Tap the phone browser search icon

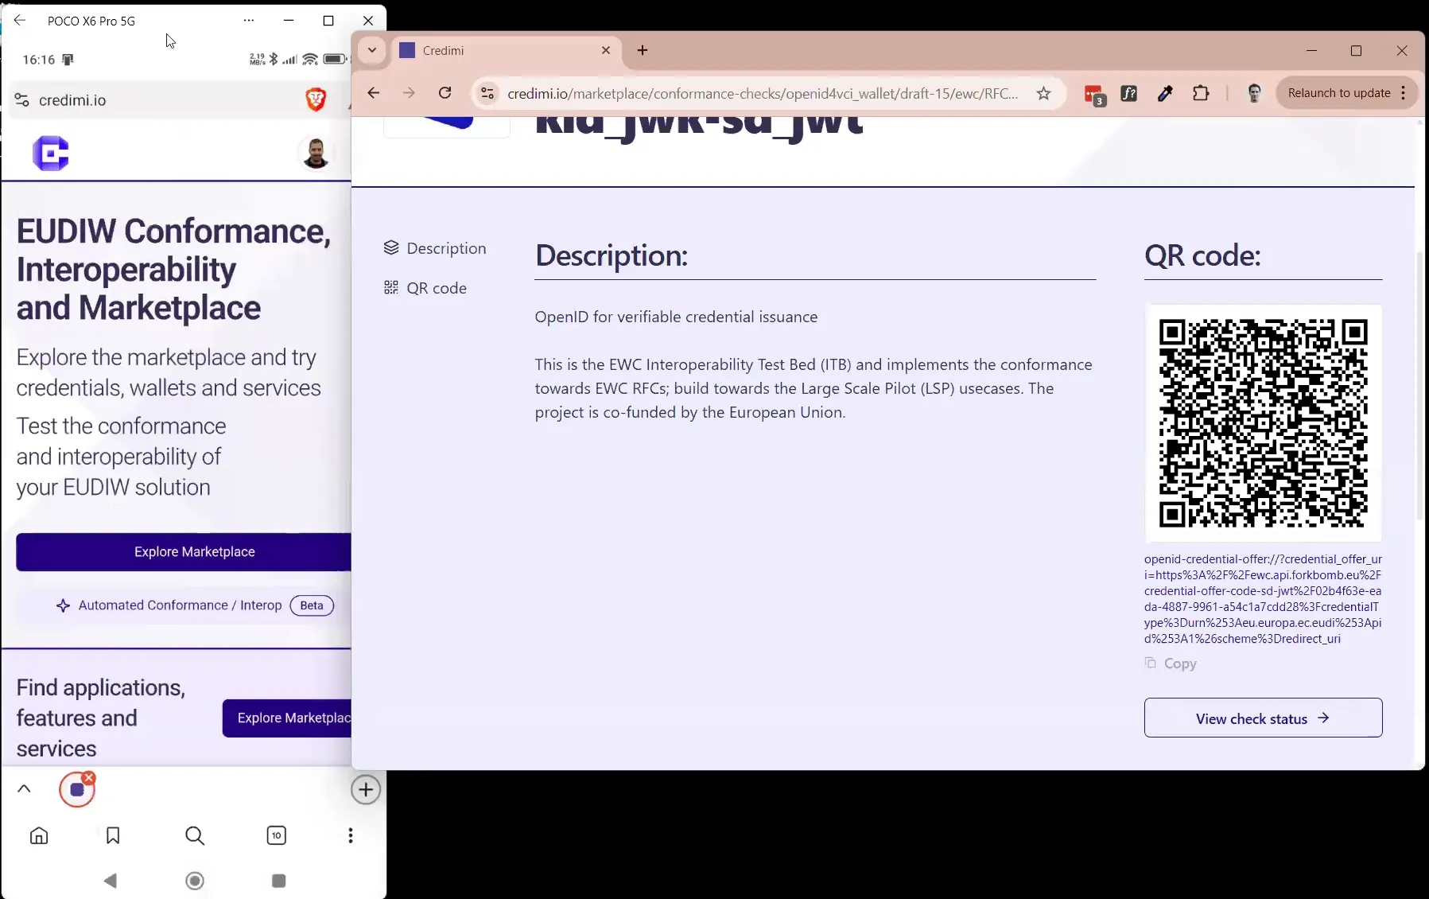coord(195,835)
